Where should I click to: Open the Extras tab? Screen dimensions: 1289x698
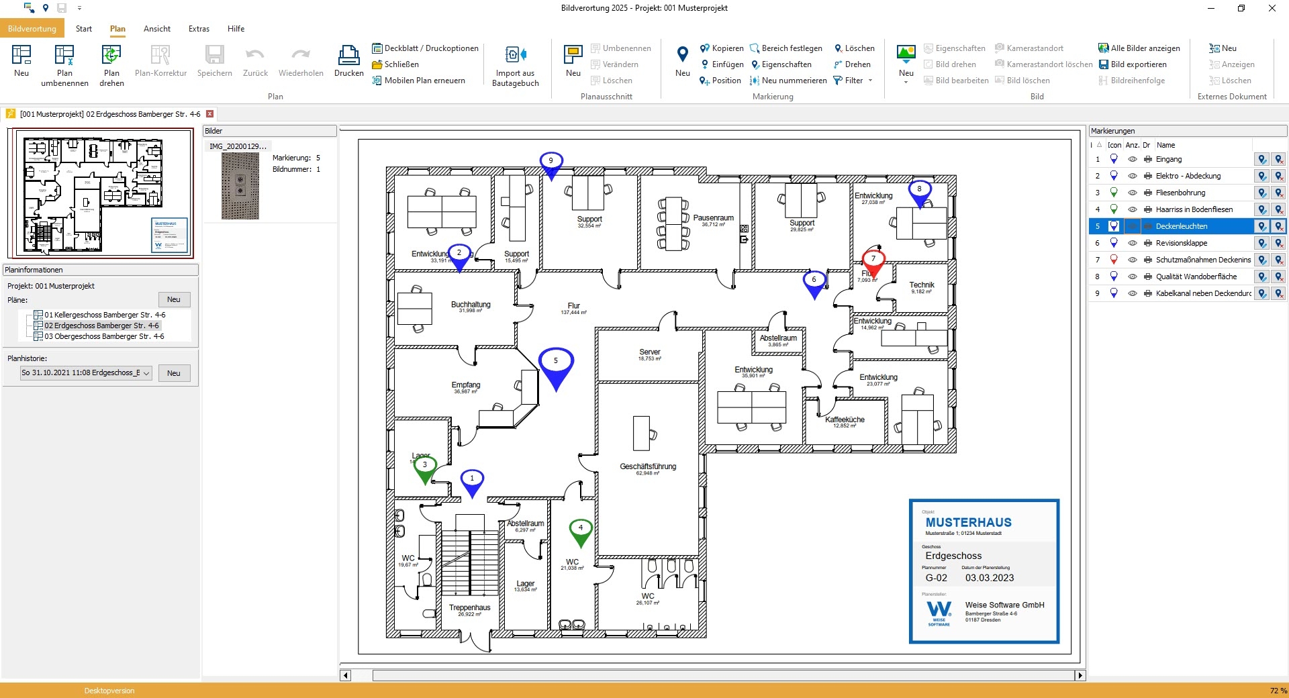click(199, 29)
